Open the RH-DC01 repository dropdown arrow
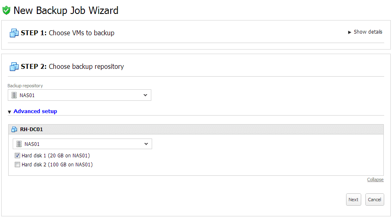The width and height of the screenshot is (392, 218). click(x=146, y=144)
